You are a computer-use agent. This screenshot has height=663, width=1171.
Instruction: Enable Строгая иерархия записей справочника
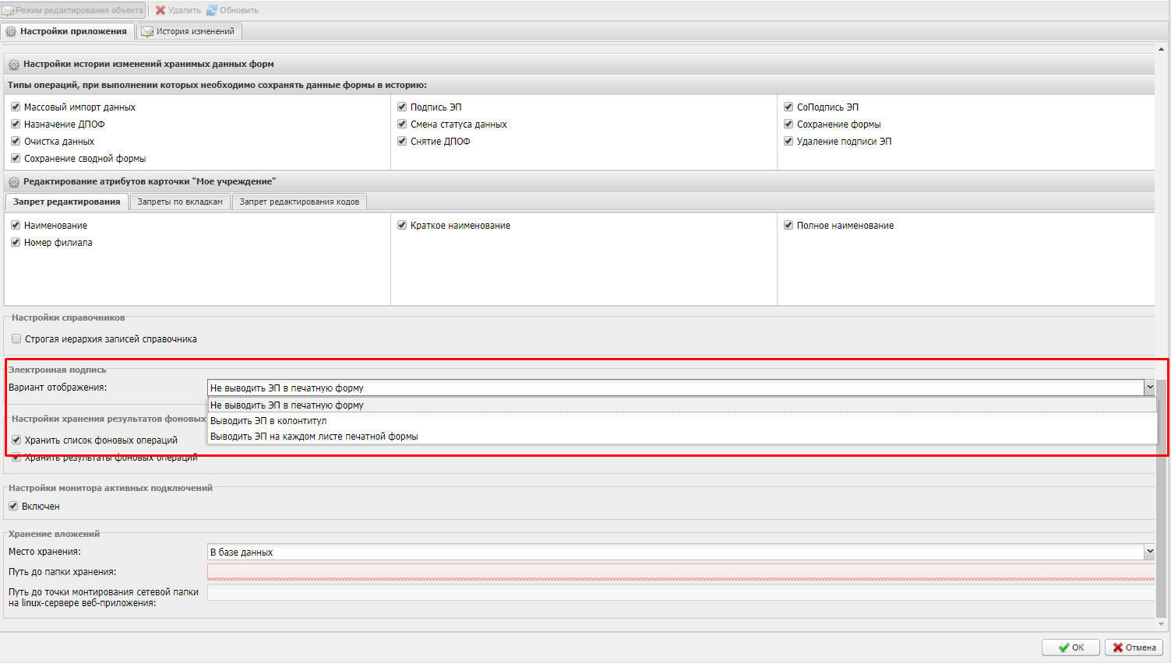[x=16, y=339]
